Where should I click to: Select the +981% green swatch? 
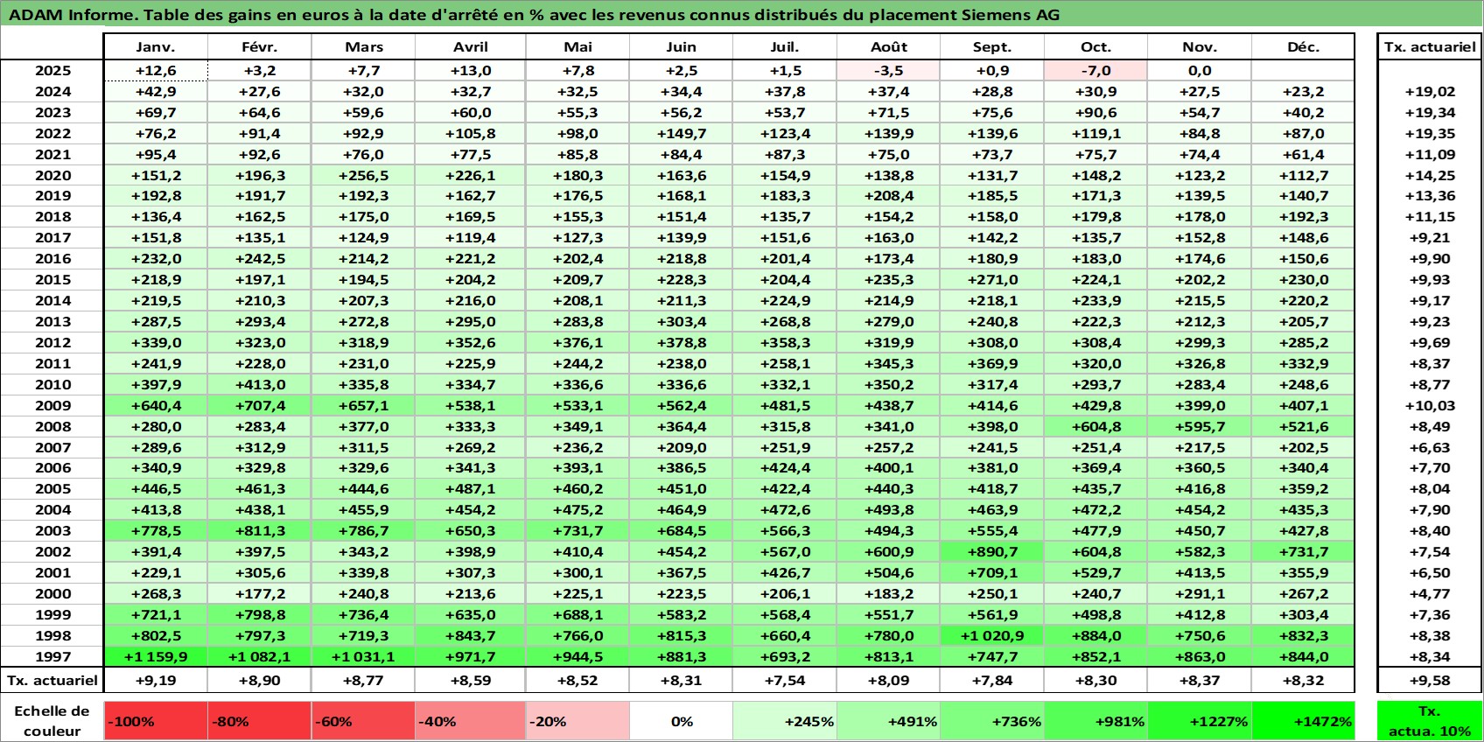click(1095, 721)
